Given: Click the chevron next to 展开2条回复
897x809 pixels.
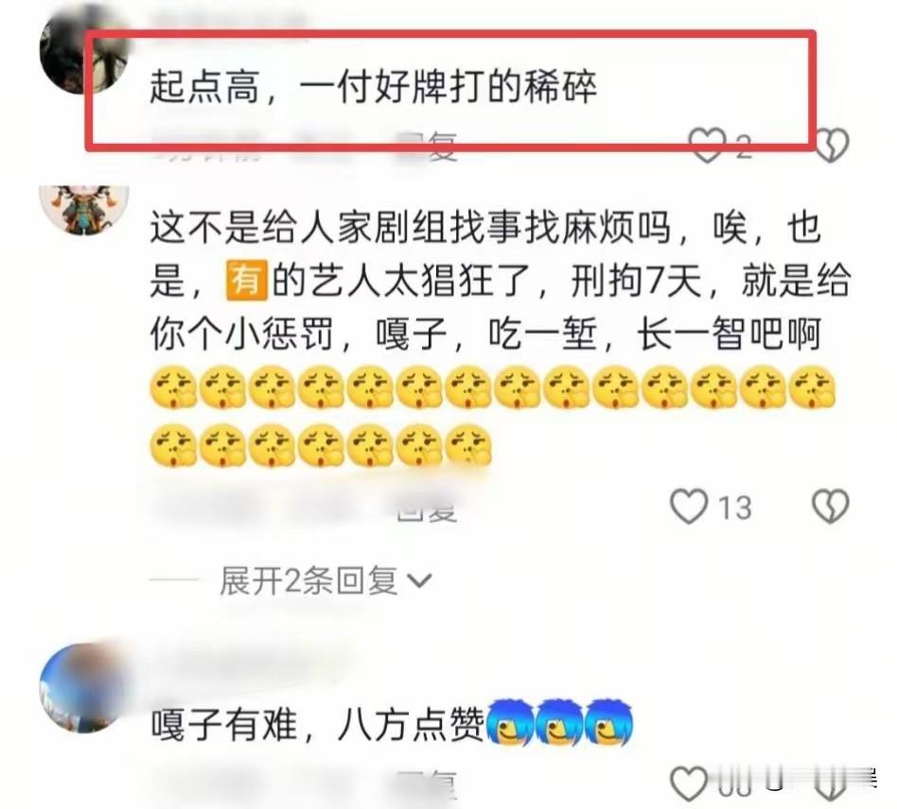Looking at the screenshot, I should [419, 581].
